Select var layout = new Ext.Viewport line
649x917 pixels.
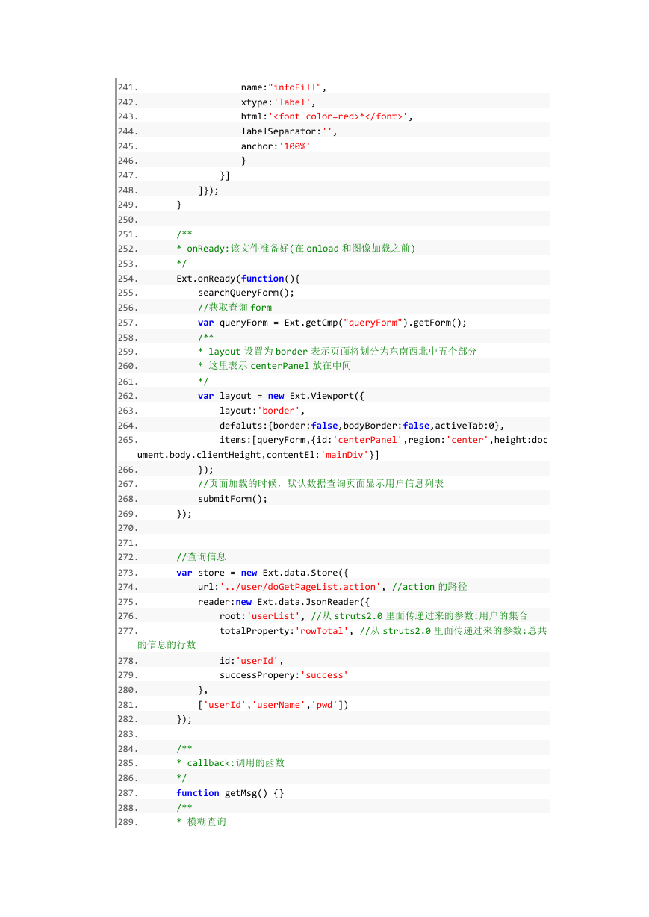pyautogui.click(x=281, y=396)
